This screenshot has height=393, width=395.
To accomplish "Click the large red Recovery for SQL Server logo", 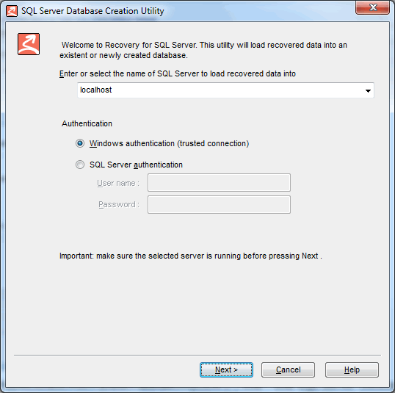I will click(29, 44).
